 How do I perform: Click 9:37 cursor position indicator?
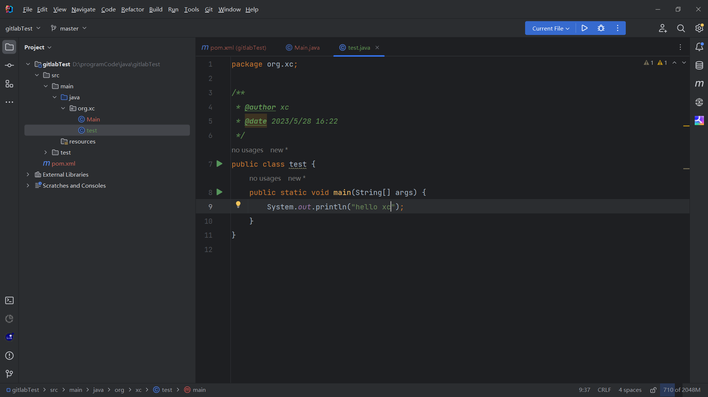[x=584, y=390]
